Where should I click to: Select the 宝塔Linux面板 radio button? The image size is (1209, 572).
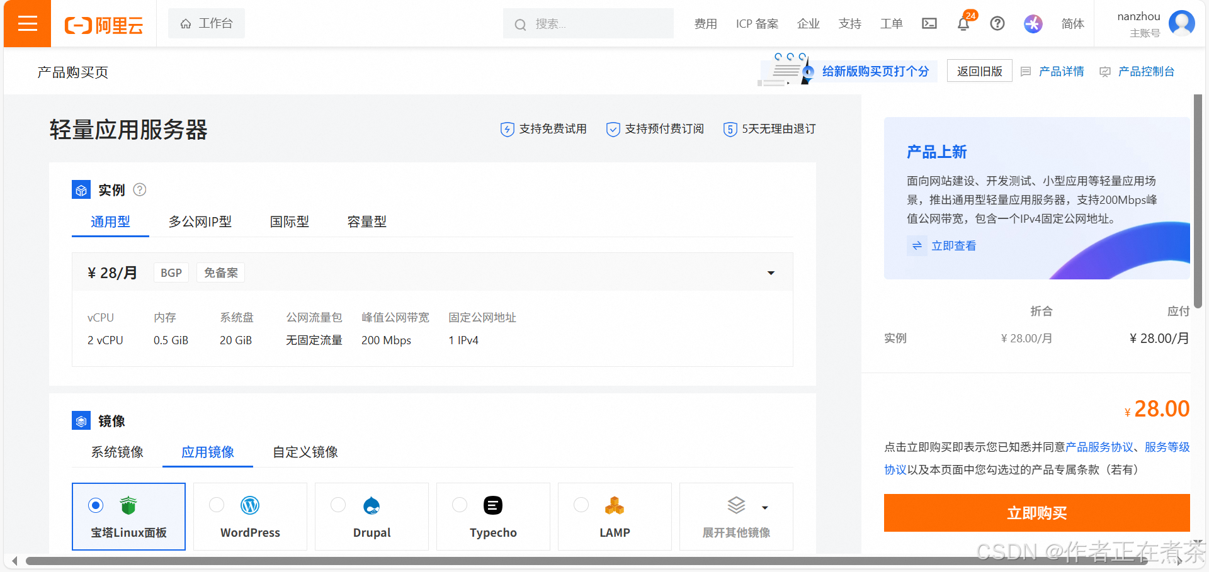pos(96,505)
